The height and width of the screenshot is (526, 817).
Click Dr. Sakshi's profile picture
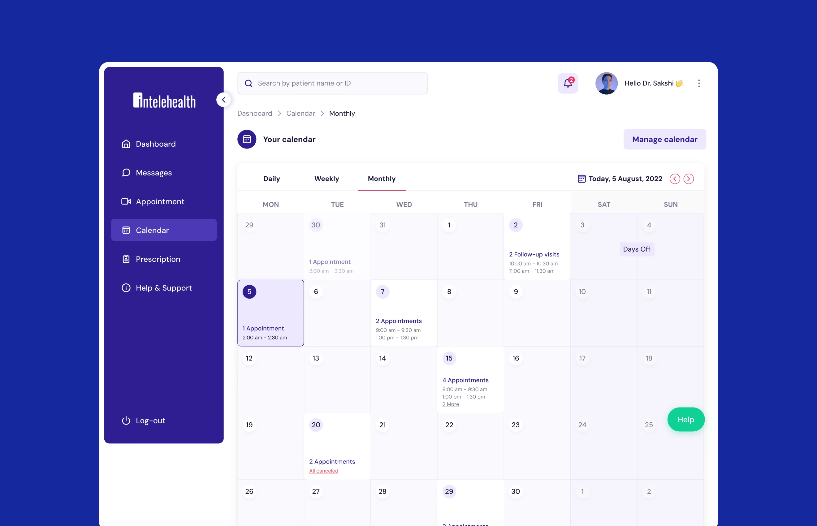pos(606,83)
